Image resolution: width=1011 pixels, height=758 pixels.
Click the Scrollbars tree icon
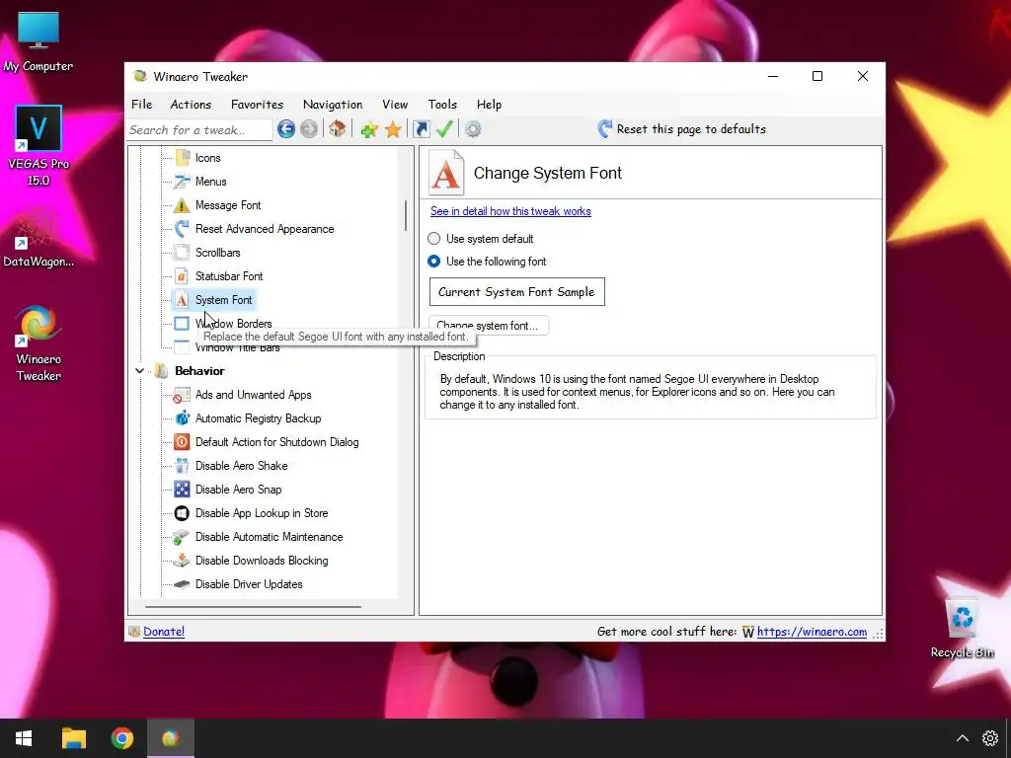click(183, 253)
